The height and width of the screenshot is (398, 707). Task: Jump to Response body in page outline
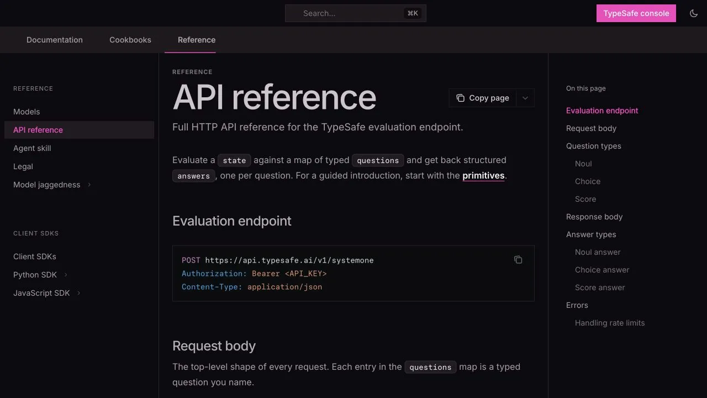click(x=594, y=217)
